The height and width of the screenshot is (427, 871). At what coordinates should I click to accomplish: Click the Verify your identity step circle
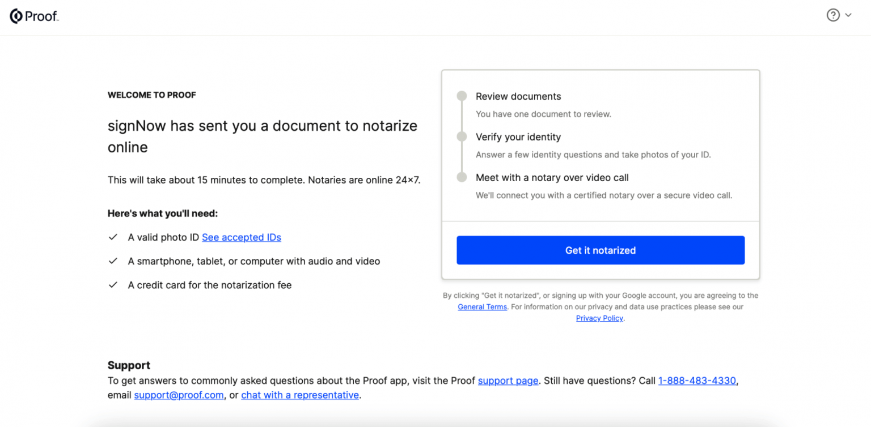pos(462,137)
